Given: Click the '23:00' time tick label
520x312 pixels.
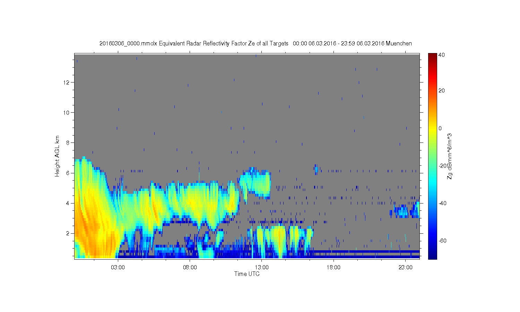Looking at the screenshot, I should pos(406,268).
